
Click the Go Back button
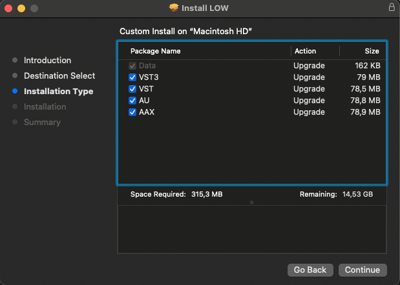coord(311,270)
